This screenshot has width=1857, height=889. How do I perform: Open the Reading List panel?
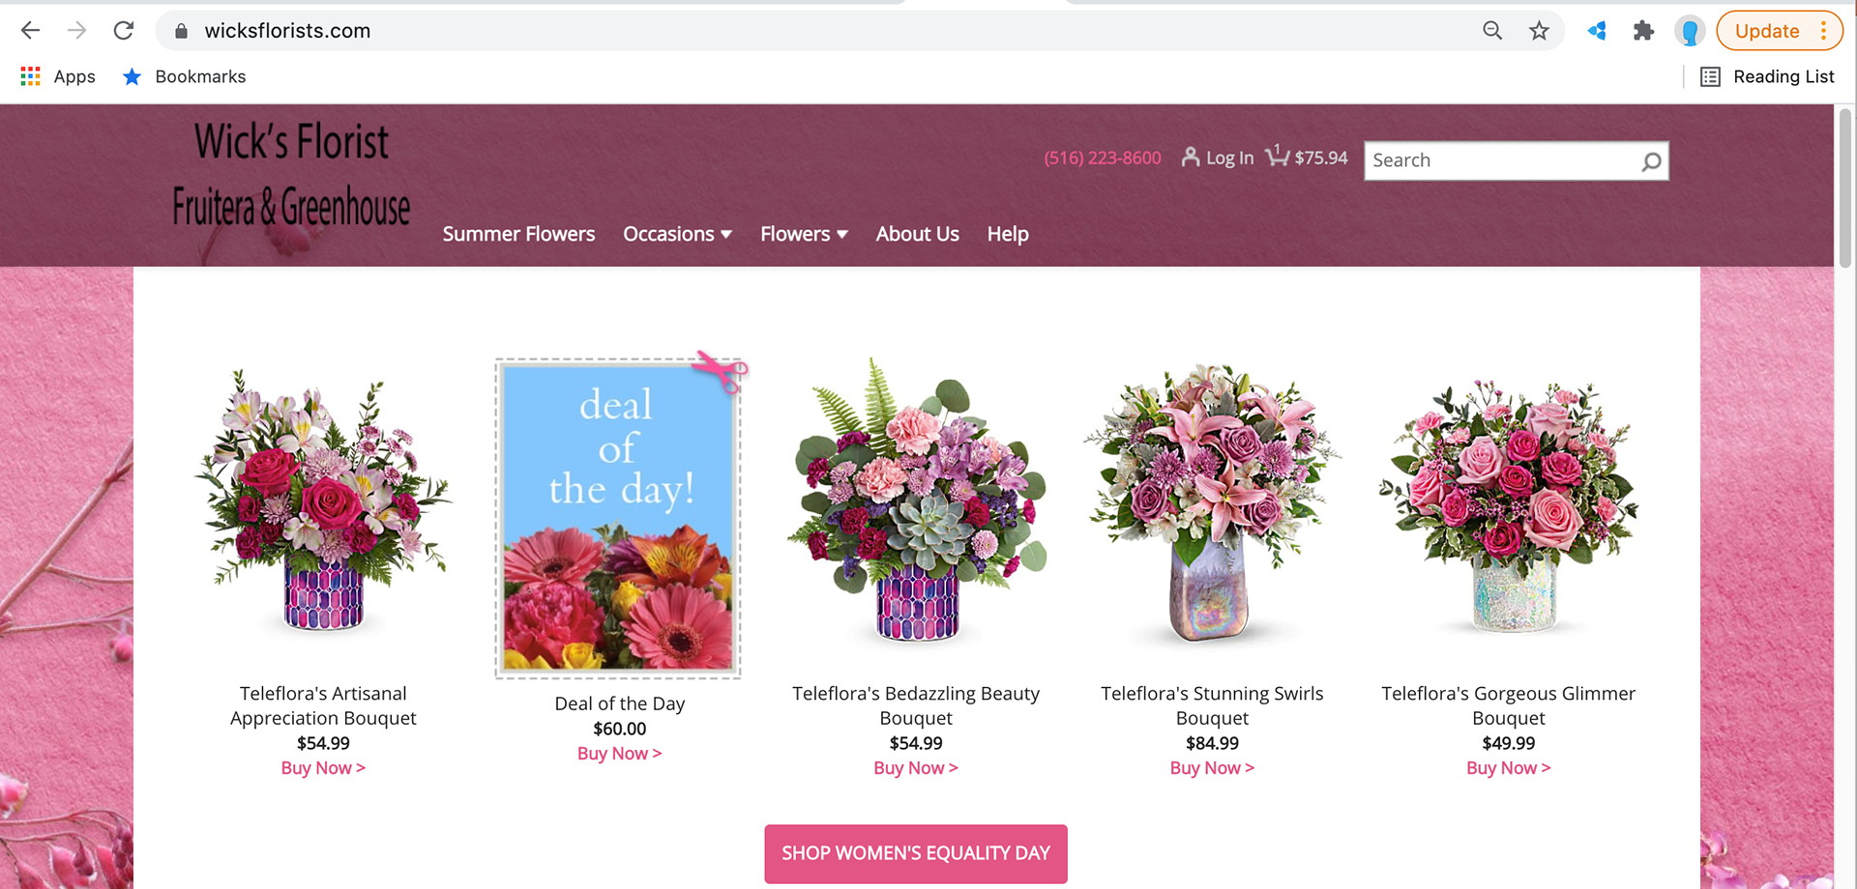tap(1766, 76)
